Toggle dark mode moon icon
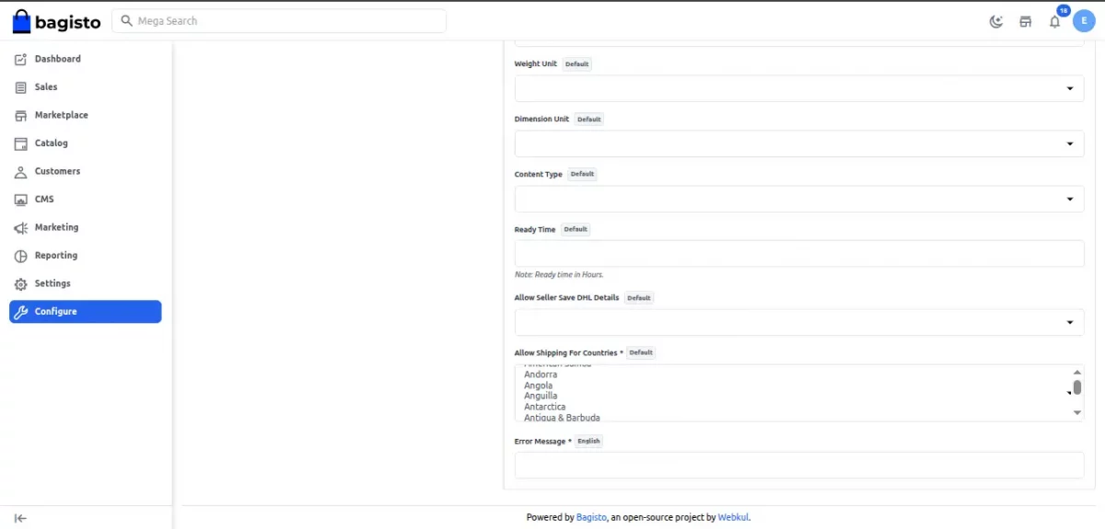Image resolution: width=1105 pixels, height=529 pixels. click(995, 22)
